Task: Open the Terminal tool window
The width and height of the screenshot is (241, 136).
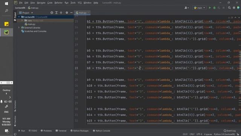Action: pyautogui.click(x=61, y=131)
